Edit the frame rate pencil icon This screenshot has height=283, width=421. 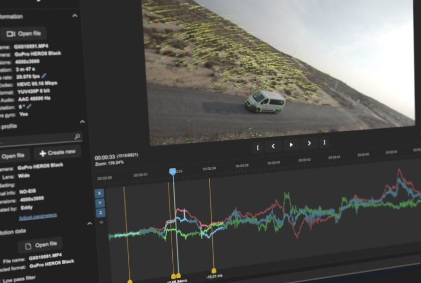[x=44, y=76]
